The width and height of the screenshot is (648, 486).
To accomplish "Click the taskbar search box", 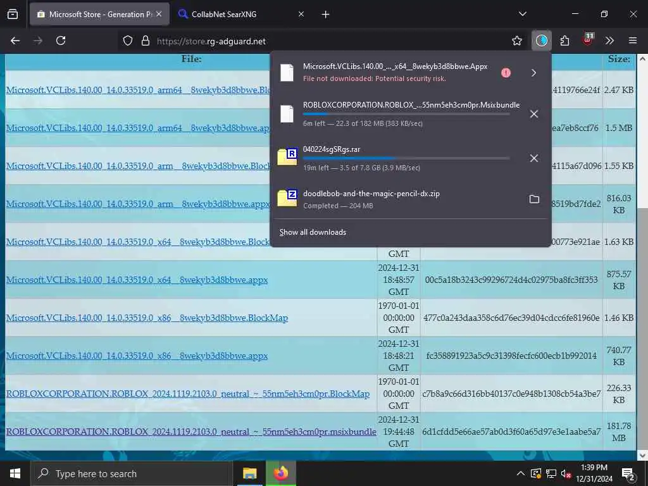I will pyautogui.click(x=132, y=473).
